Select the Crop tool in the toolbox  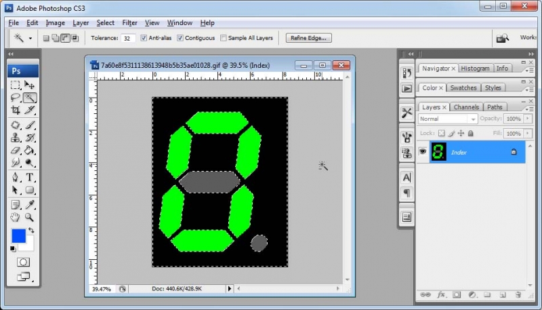click(x=16, y=111)
